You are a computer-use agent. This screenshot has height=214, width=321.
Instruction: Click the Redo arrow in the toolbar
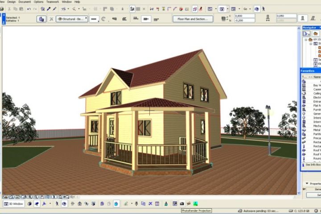pos(35,9)
